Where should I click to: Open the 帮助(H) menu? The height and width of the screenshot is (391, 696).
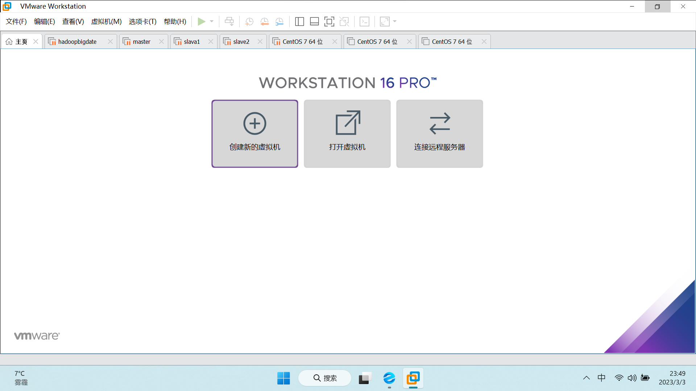point(175,22)
